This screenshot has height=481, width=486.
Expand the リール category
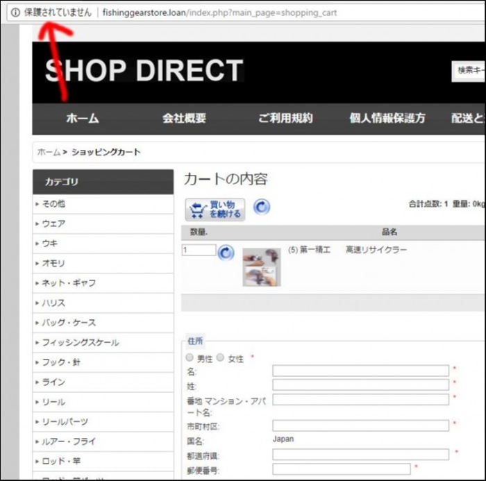pos(53,402)
